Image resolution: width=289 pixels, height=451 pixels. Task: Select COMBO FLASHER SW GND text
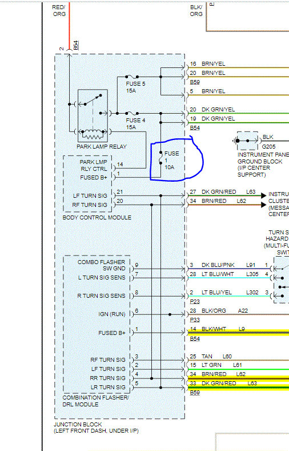tap(101, 265)
